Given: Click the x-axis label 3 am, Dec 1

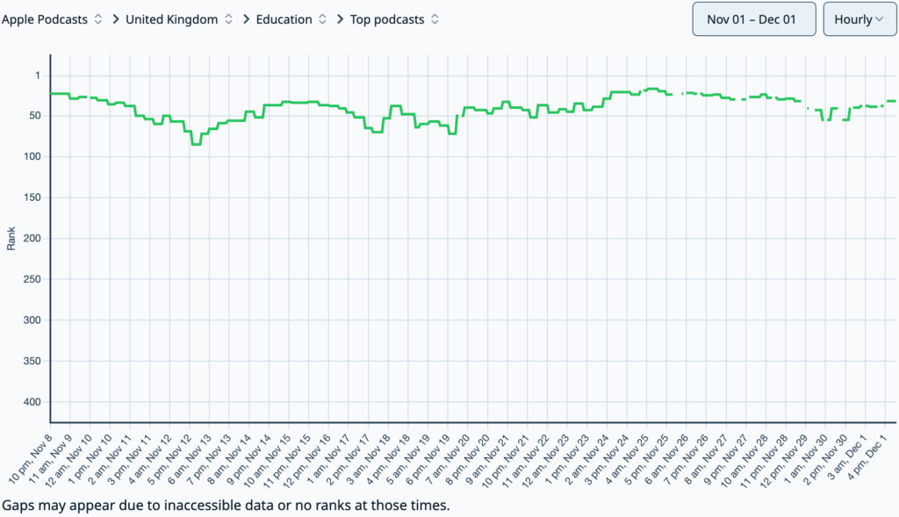Looking at the screenshot, I should pos(846,458).
